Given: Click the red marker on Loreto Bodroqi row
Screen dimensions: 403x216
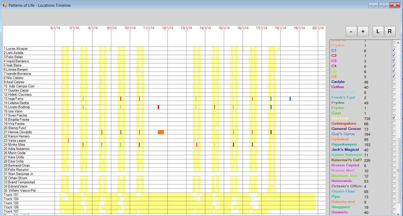Looking at the screenshot, I should pos(159,107).
